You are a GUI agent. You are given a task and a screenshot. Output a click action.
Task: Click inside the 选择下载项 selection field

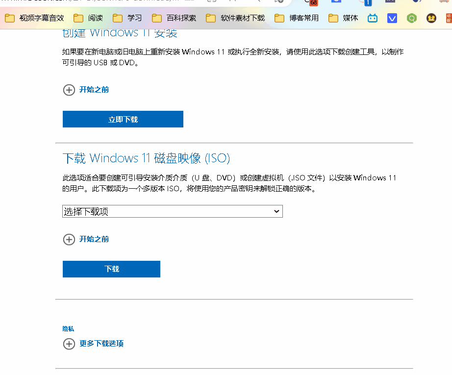click(147, 211)
